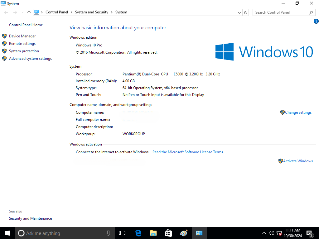Go to System and Security breadcrumb
This screenshot has width=319, height=239.
point(91,12)
